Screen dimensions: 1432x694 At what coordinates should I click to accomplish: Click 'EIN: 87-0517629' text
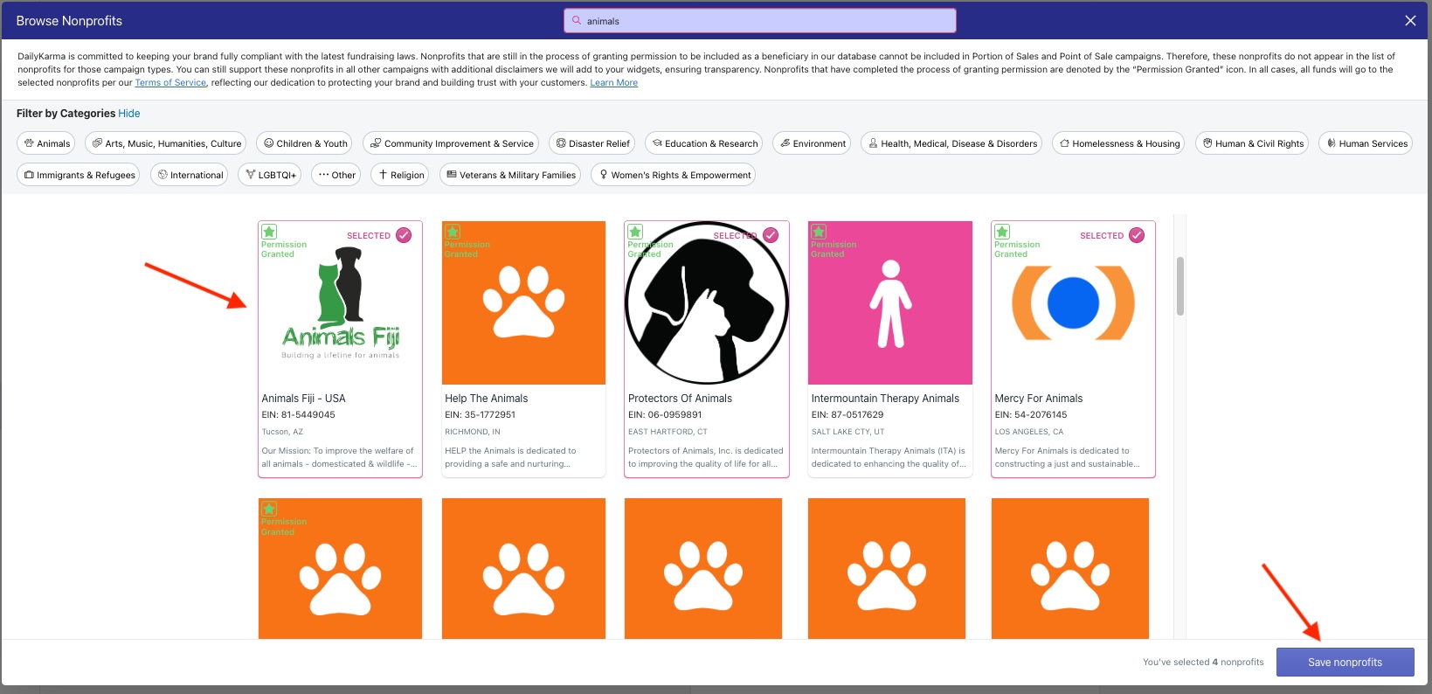point(847,415)
